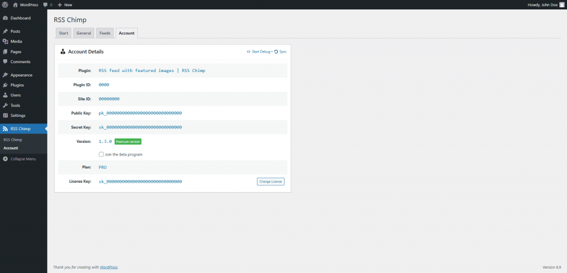Viewport: 567px width, 273px height.
Task: Click the Change License button
Action: point(271,182)
